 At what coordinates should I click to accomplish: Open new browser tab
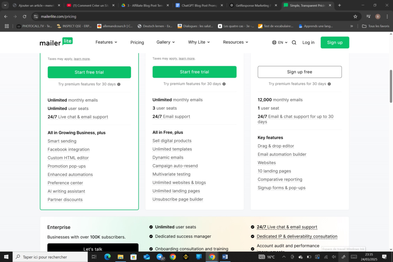[339, 5]
